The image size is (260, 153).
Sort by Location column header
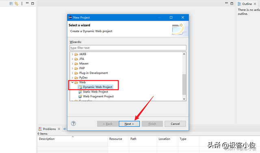click(168, 139)
